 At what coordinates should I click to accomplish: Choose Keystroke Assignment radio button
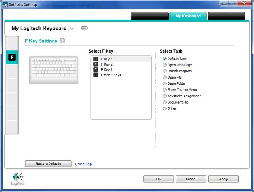(x=164, y=96)
